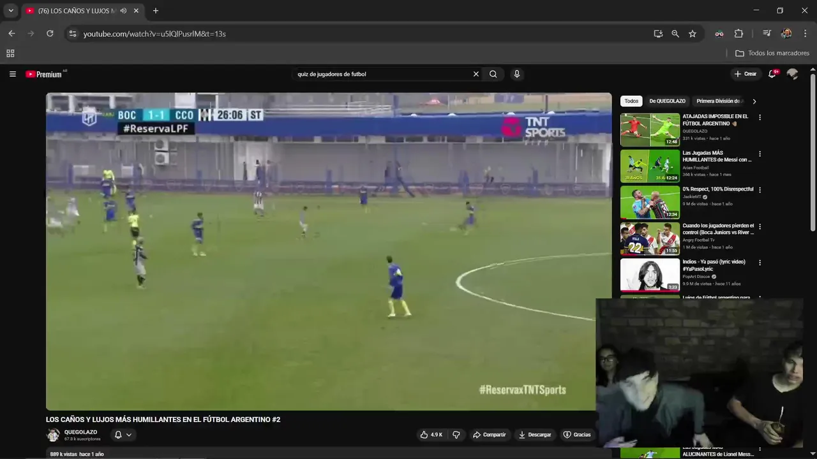Share the video via Compartir

point(489,435)
